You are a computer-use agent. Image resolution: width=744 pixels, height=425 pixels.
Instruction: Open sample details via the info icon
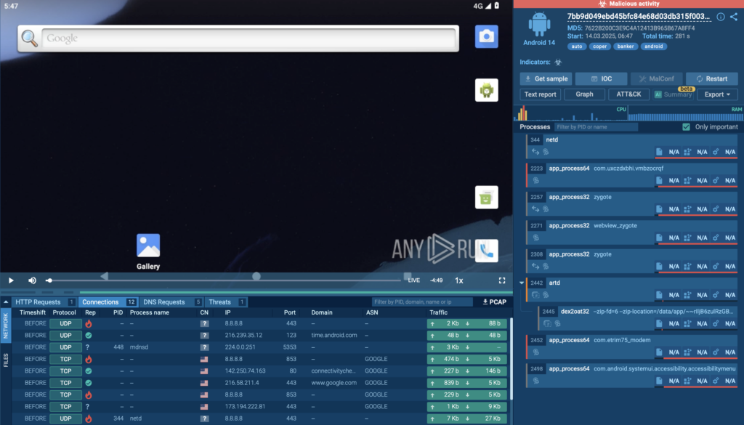(720, 16)
